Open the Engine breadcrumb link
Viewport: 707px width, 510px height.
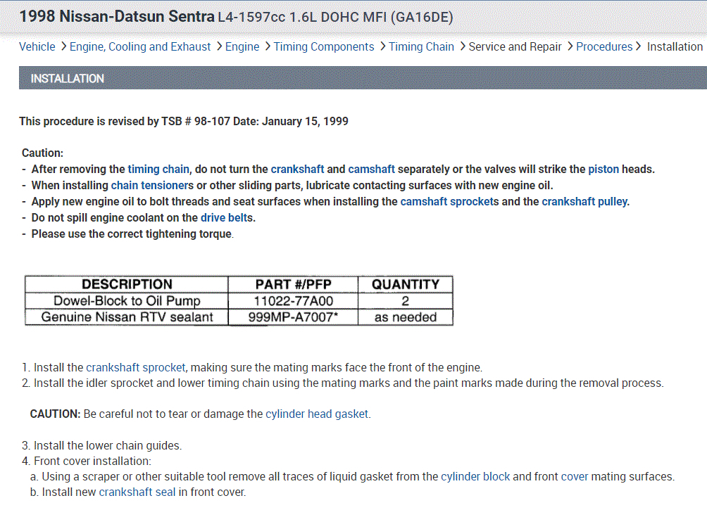coord(242,47)
